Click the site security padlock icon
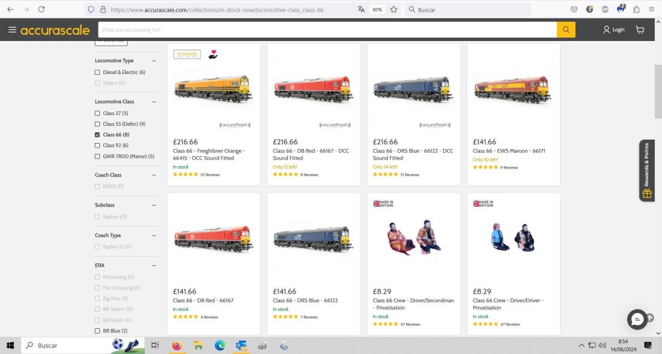This screenshot has height=354, width=662. pos(103,9)
